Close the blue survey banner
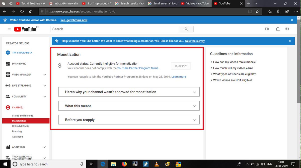 pyautogui.click(x=290, y=41)
